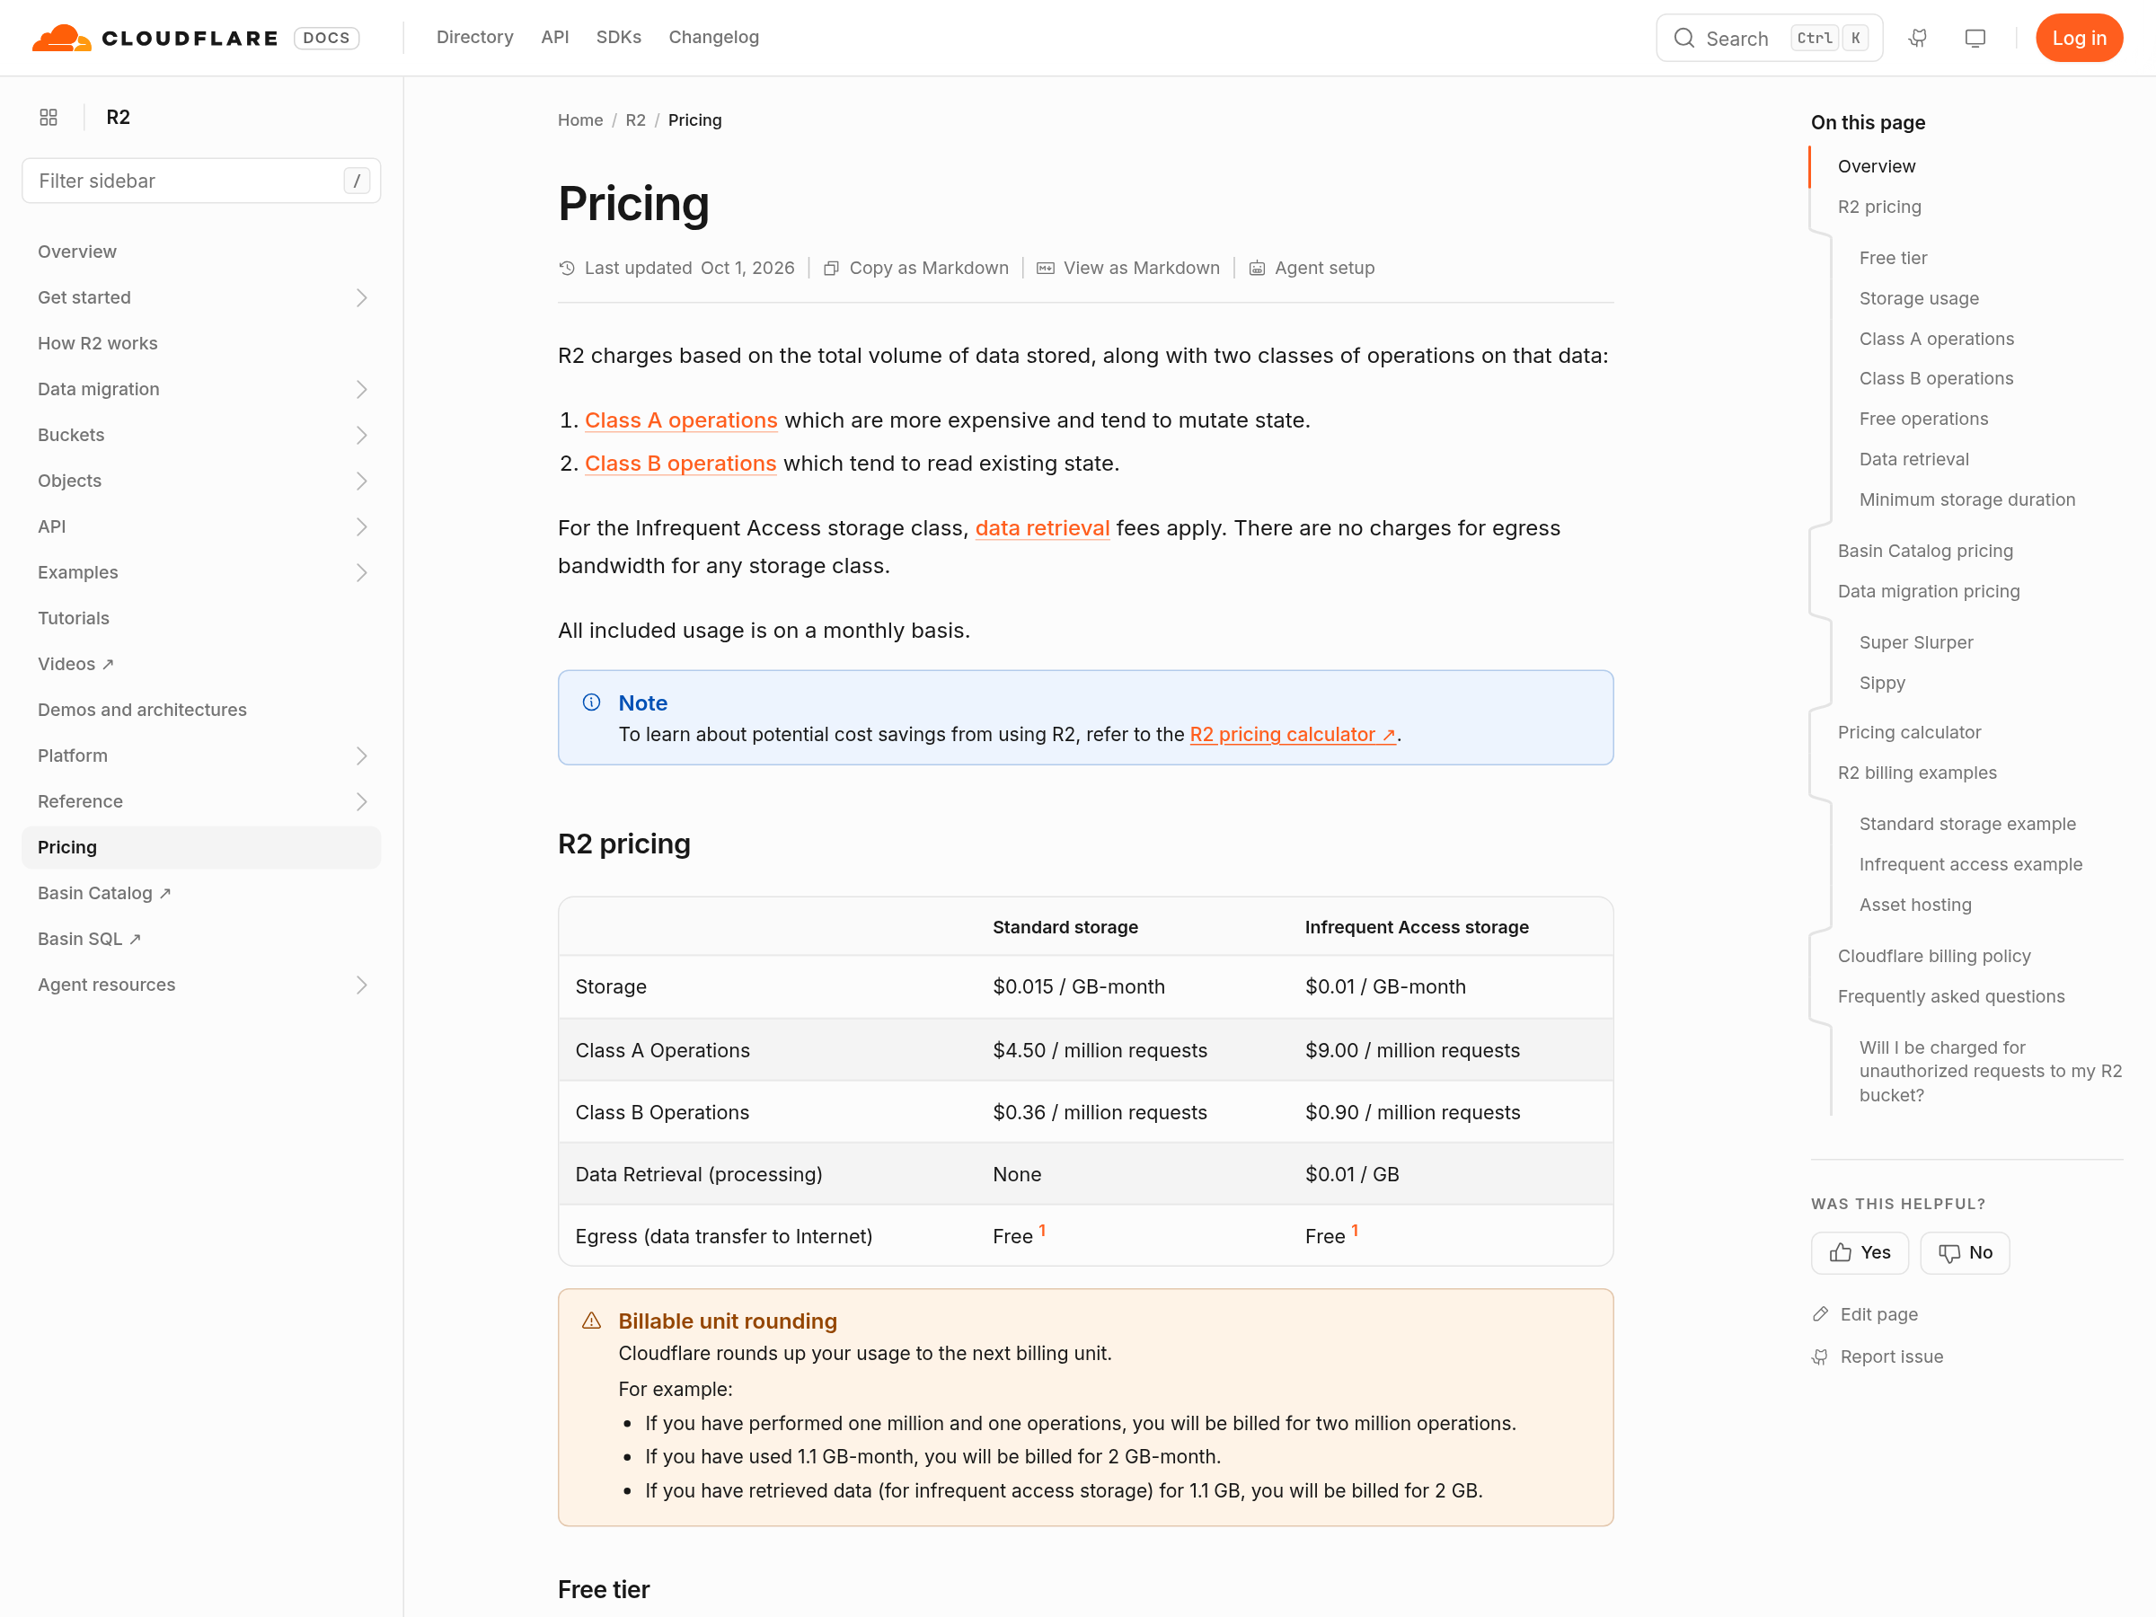The width and height of the screenshot is (2156, 1617).
Task: Click the product grid icon beside R2
Action: pos(49,117)
